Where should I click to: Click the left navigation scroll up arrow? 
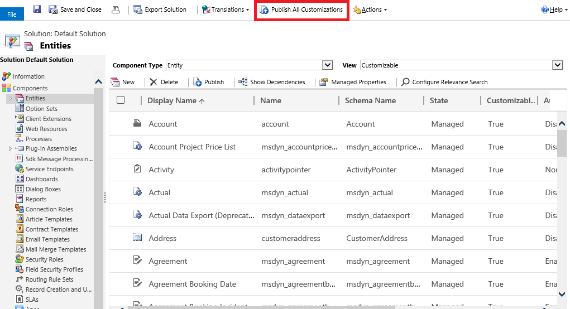pyautogui.click(x=98, y=81)
